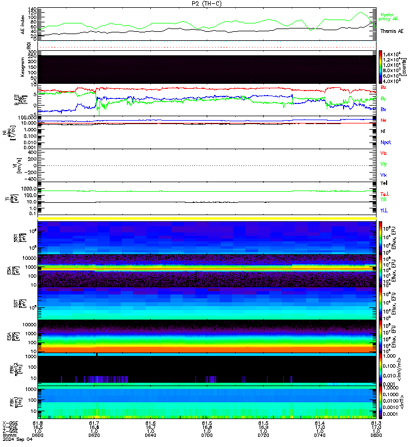Image resolution: width=419 pixels, height=447 pixels.
Task: Click the "0700" time tick label
Action: pos(207,435)
